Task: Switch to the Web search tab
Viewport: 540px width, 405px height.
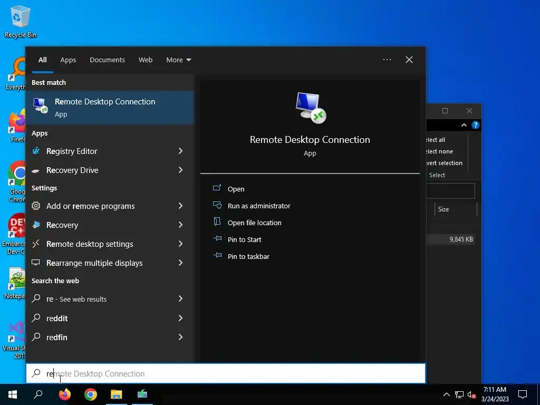Action: click(x=146, y=60)
